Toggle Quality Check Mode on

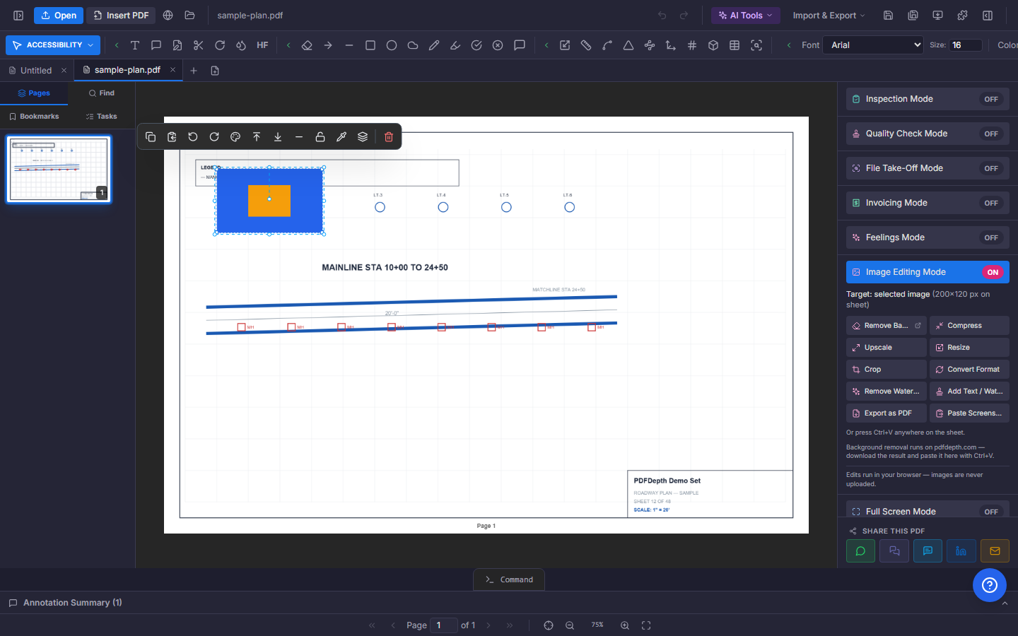click(x=928, y=134)
